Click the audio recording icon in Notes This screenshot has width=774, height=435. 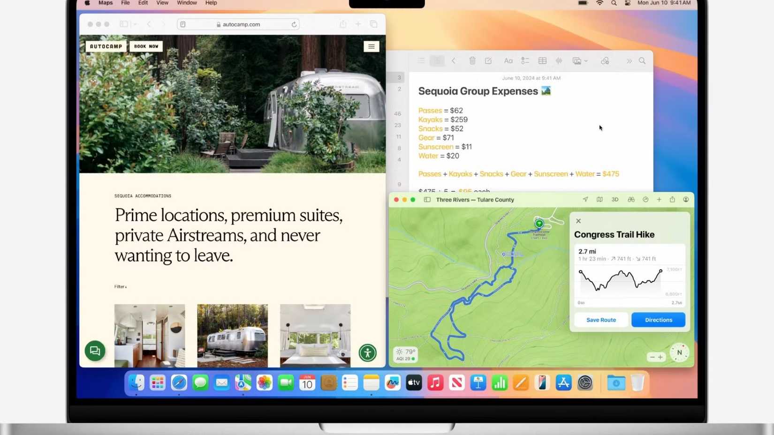click(559, 61)
